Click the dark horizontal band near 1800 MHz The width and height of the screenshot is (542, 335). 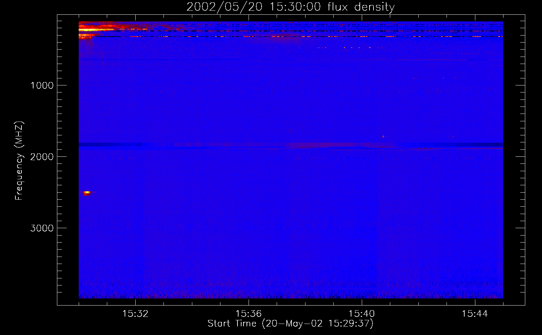click(291, 145)
